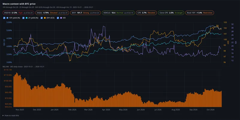Click the Macro context with BTC price title
240x120 pixels.
coord(19,4)
